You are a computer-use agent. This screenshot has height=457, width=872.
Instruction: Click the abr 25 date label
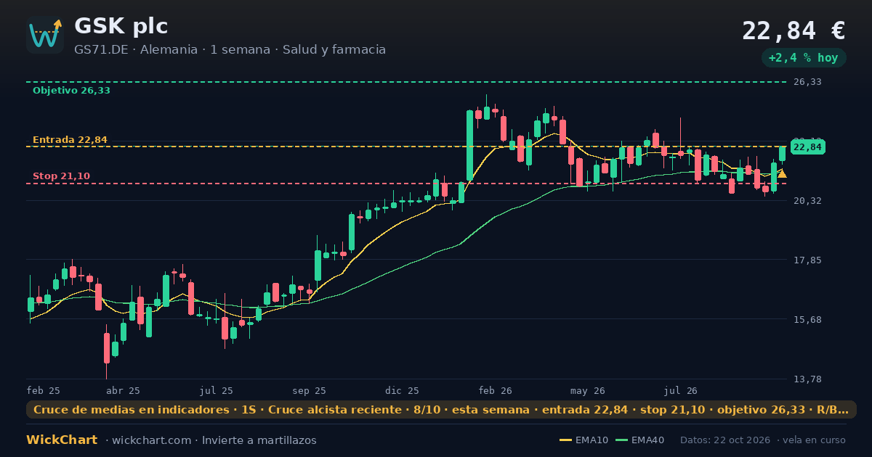(x=123, y=390)
